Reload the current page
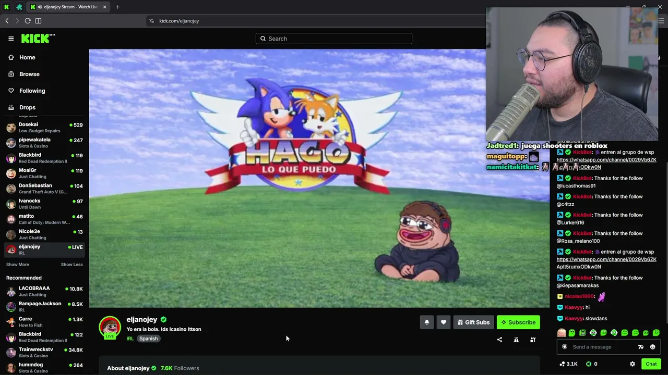668x375 pixels. [x=28, y=21]
